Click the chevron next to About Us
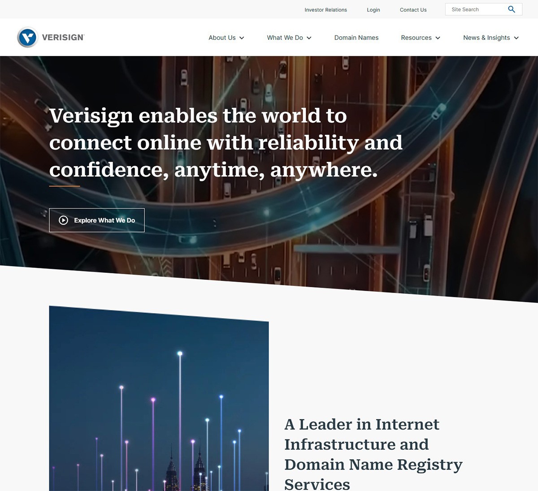Screen dimensions: 538x491 click(242, 38)
